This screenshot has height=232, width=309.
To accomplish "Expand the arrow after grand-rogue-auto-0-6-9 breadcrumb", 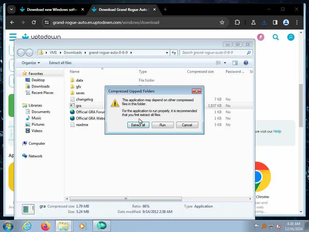I will tap(131, 53).
